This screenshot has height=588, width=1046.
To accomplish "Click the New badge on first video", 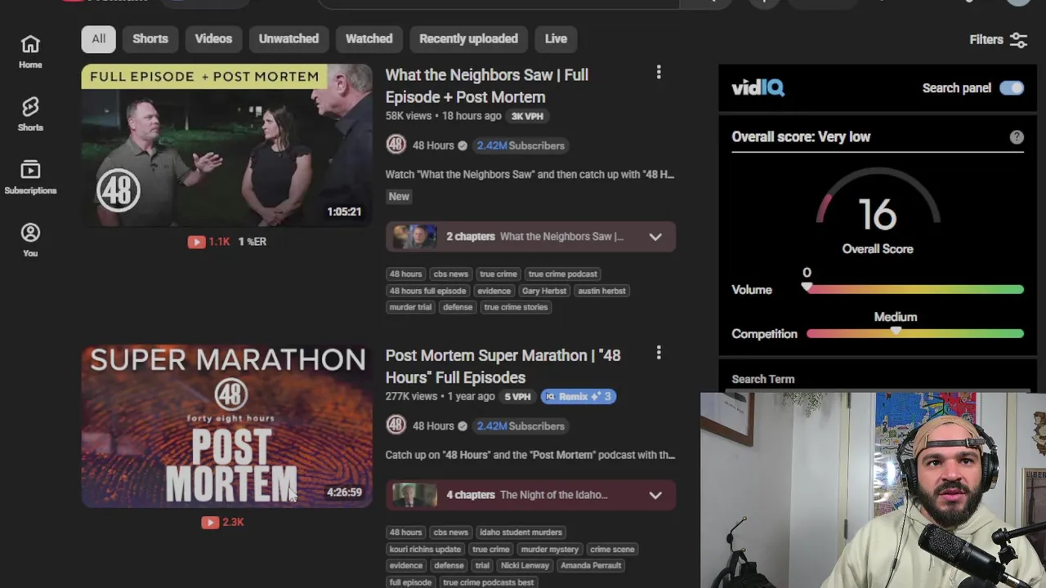I will [399, 196].
